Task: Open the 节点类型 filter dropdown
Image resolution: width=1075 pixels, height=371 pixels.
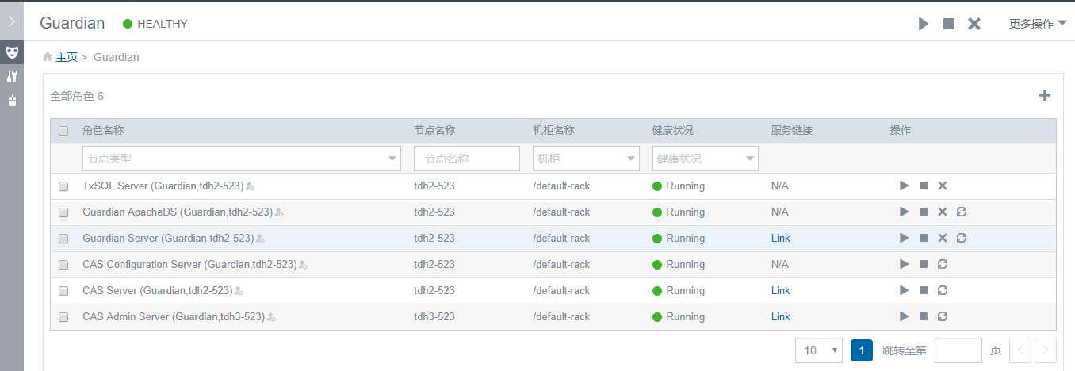Action: point(241,159)
